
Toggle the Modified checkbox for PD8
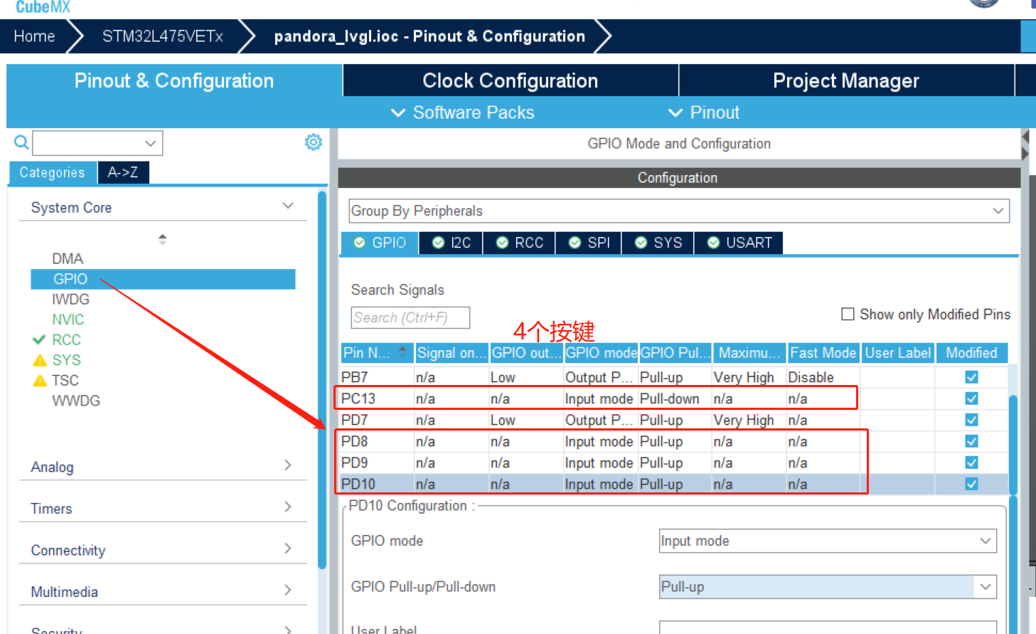tap(971, 441)
